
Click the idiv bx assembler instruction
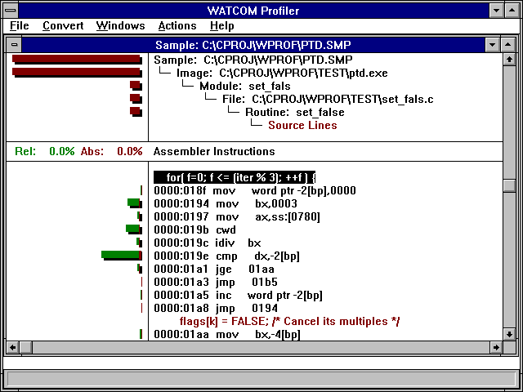[x=208, y=243]
